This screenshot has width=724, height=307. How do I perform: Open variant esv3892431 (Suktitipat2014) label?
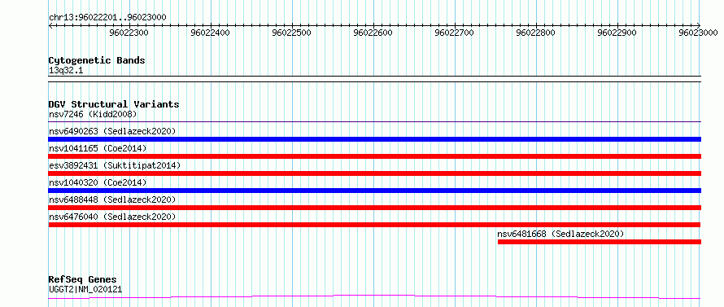point(115,165)
